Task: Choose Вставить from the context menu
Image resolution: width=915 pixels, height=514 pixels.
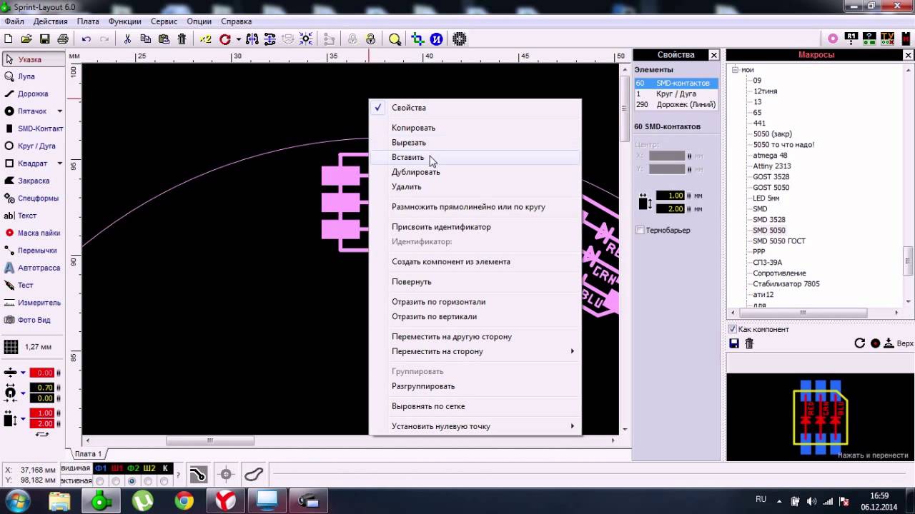Action: [x=475, y=157]
